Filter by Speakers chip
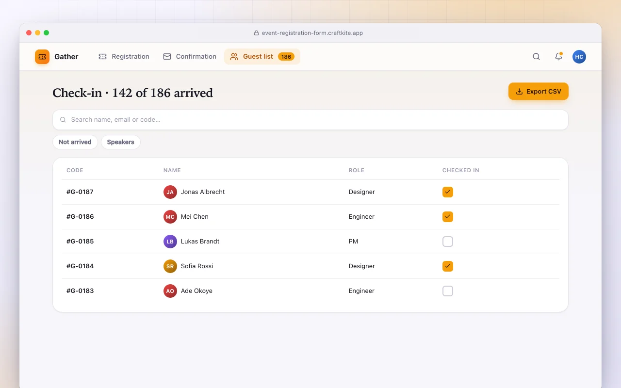This screenshot has height=388, width=621. pos(121,142)
